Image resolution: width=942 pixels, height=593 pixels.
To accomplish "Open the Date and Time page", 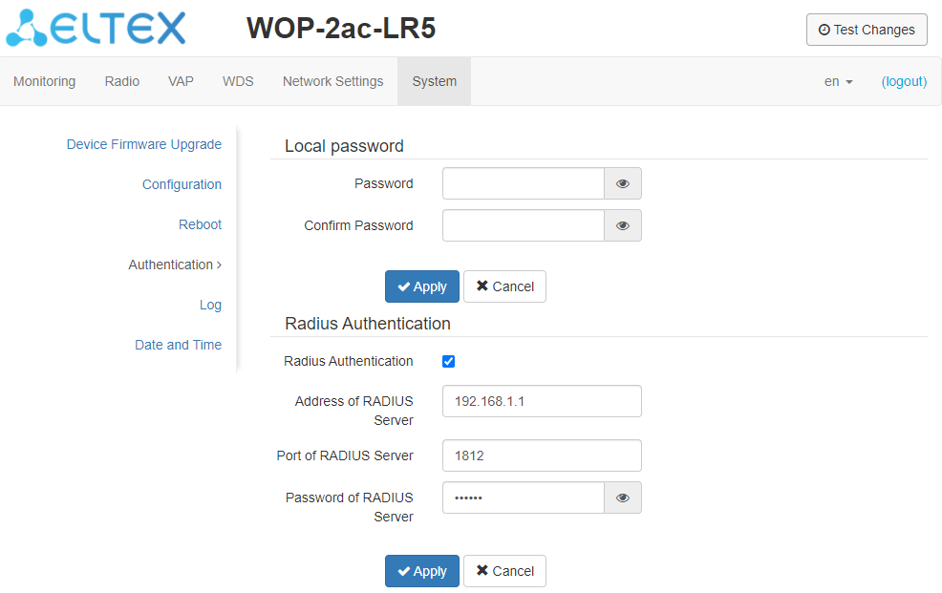I will pyautogui.click(x=178, y=345).
